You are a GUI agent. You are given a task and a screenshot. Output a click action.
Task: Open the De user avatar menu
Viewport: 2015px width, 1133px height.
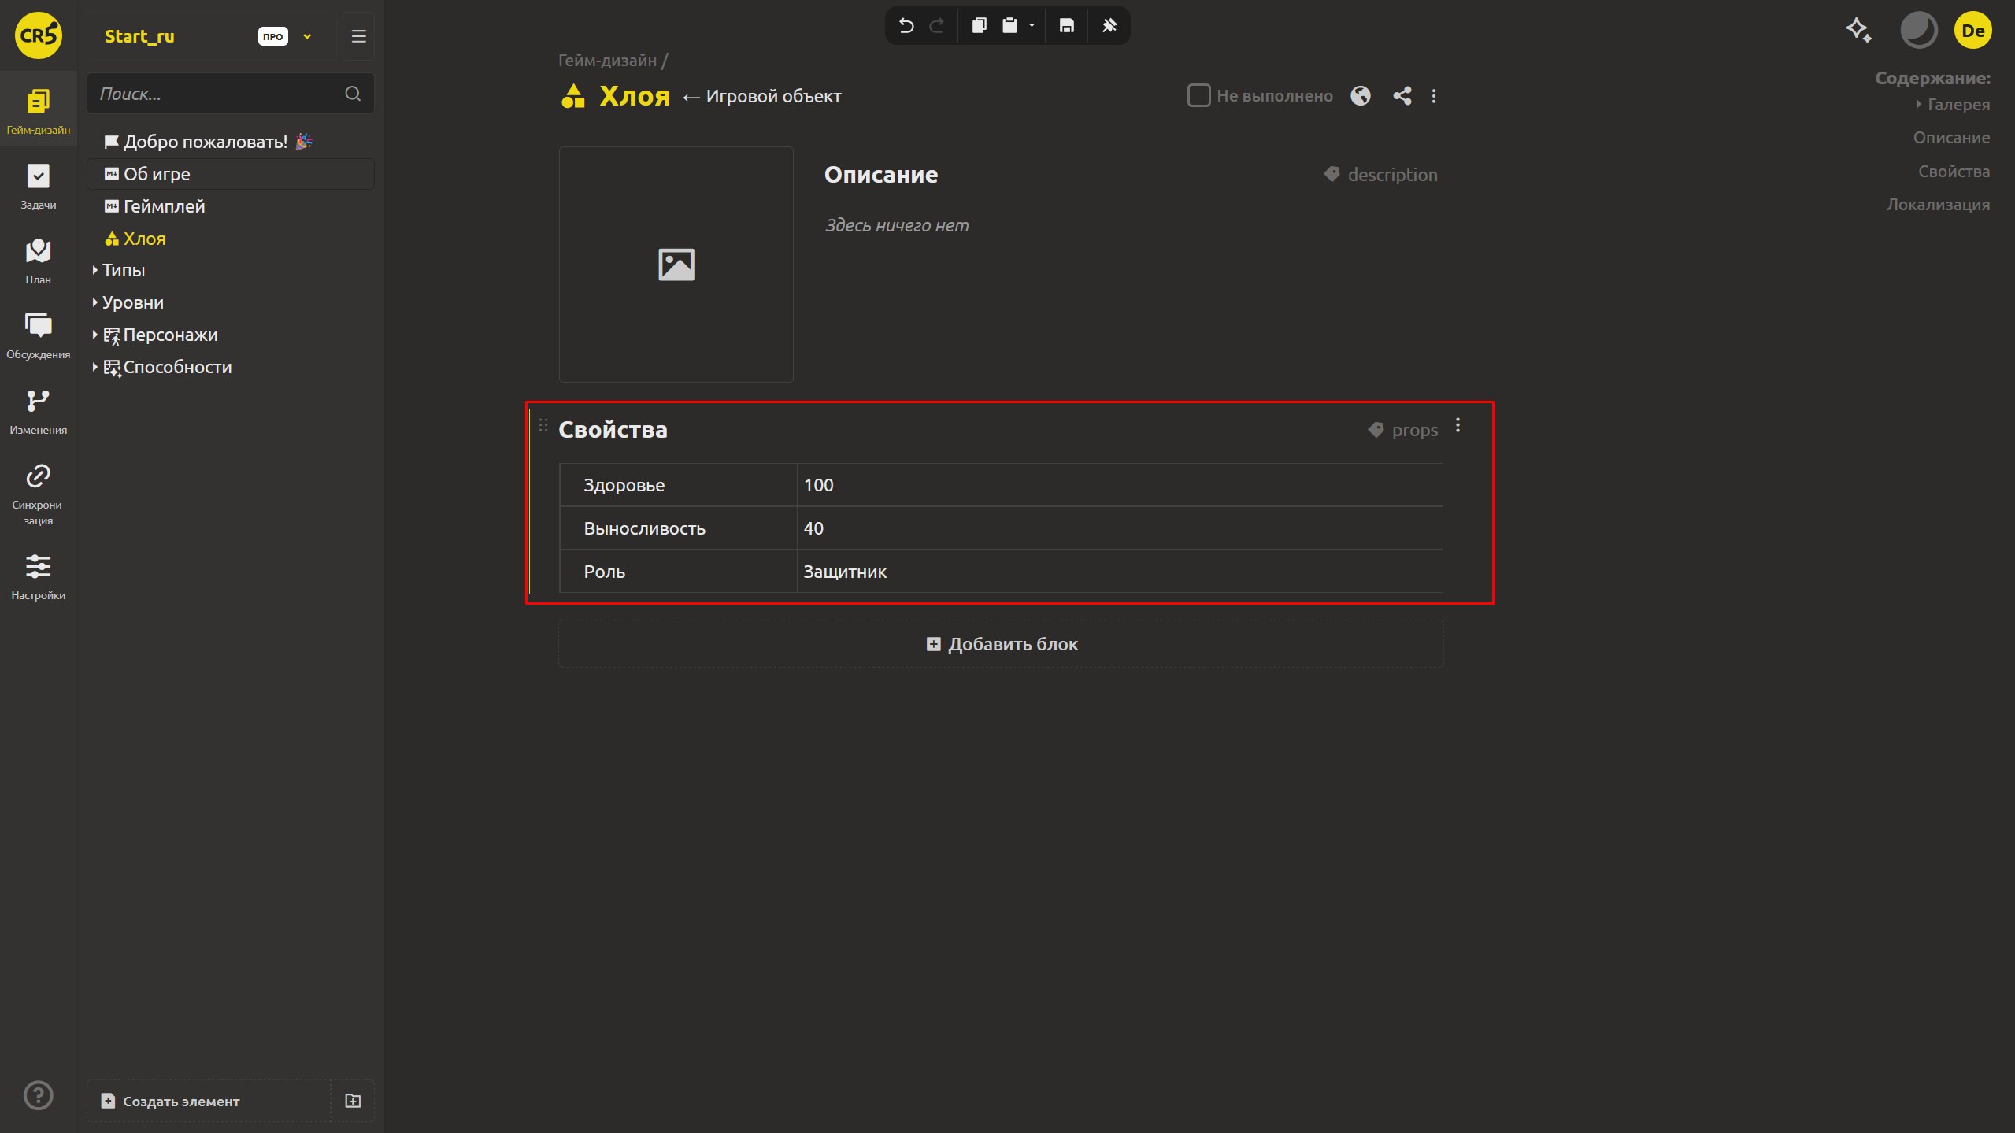coord(1972,31)
